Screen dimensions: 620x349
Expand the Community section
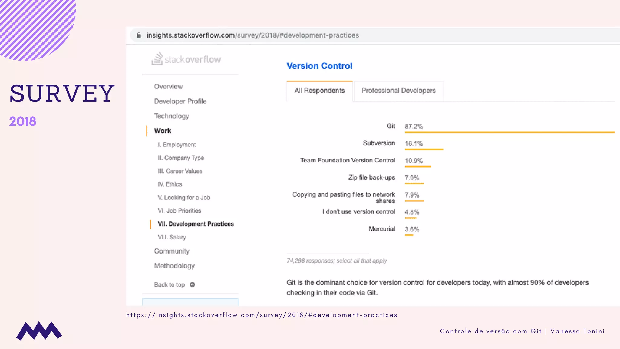coord(172,251)
